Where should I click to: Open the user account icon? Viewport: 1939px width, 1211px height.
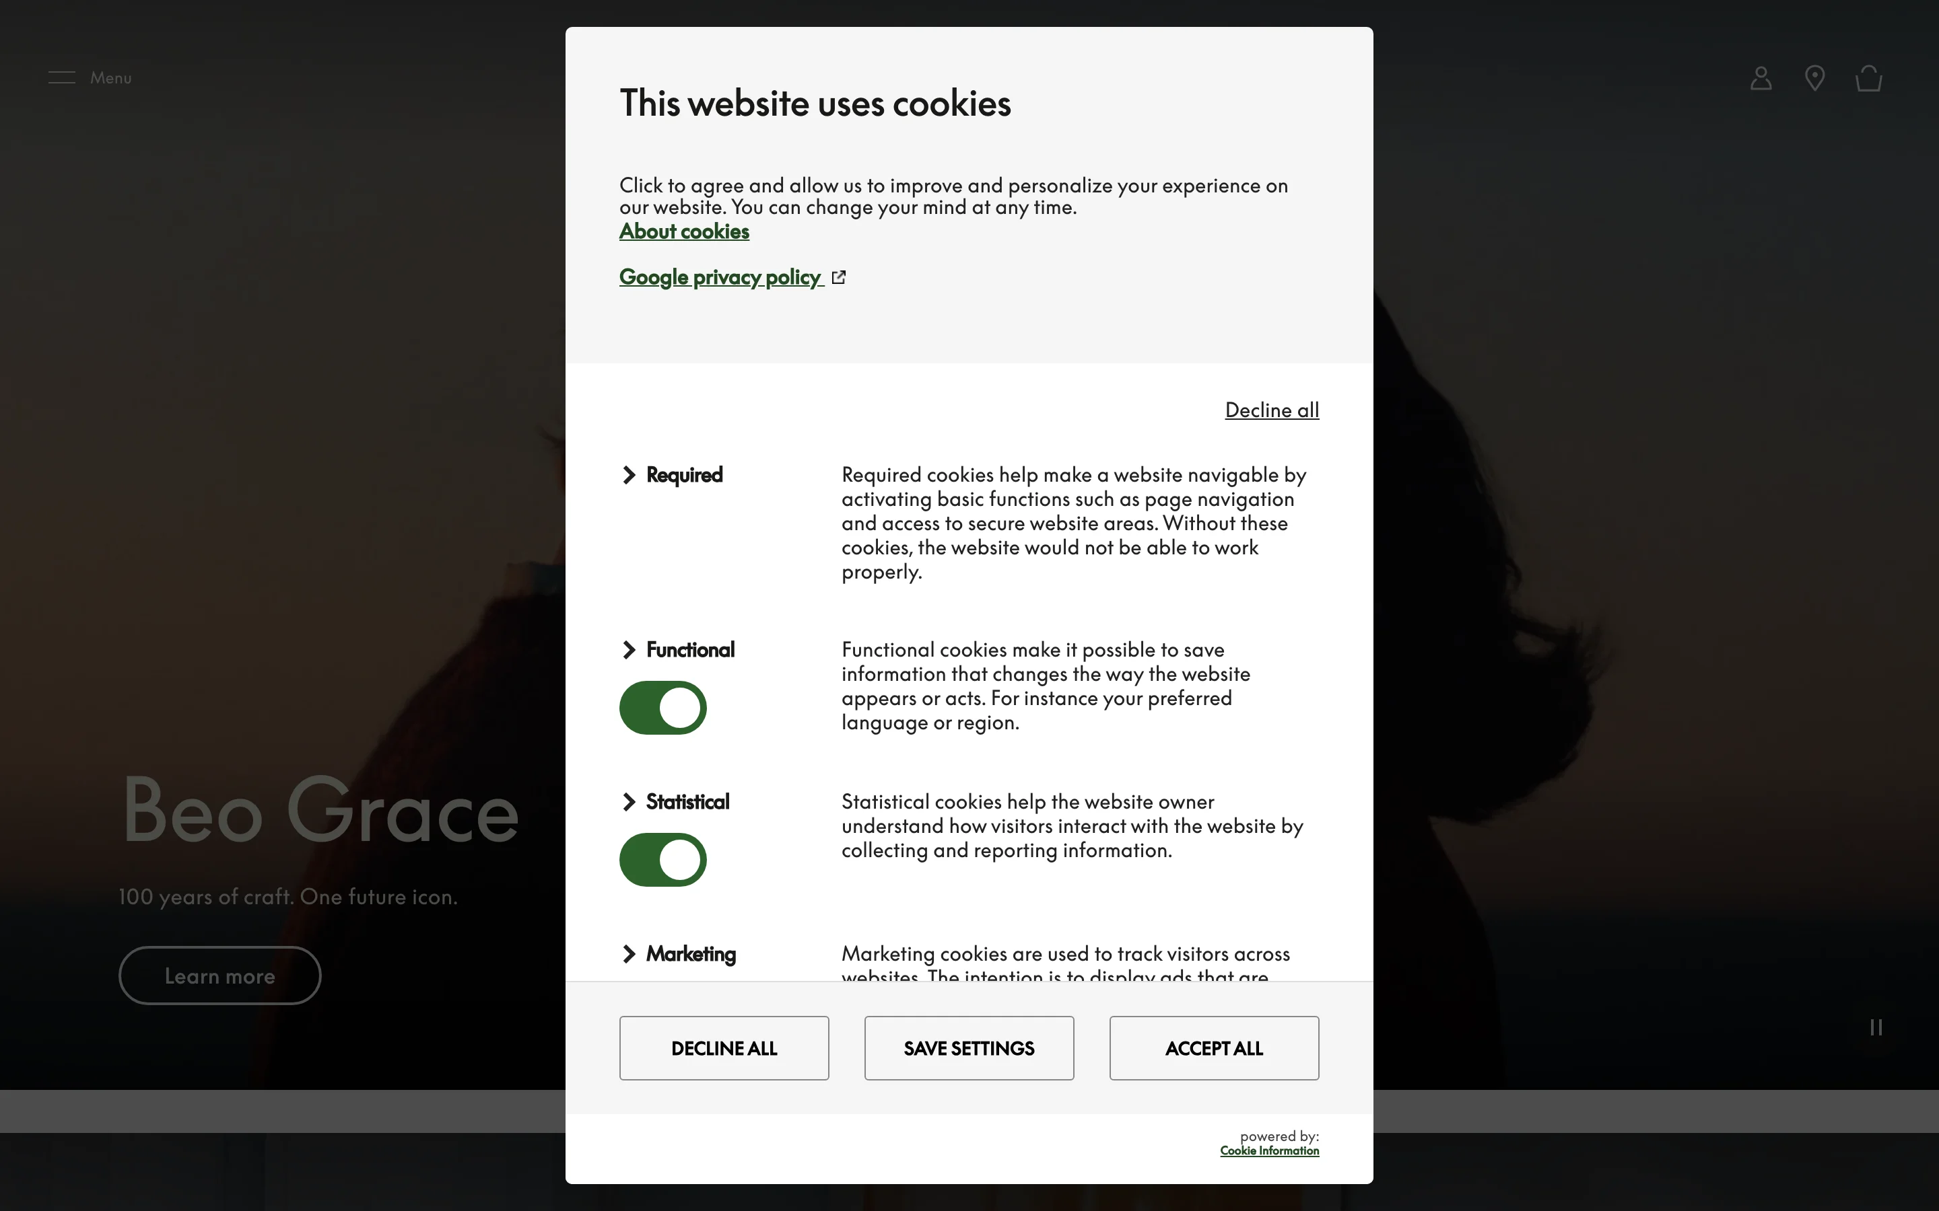[x=1761, y=79]
